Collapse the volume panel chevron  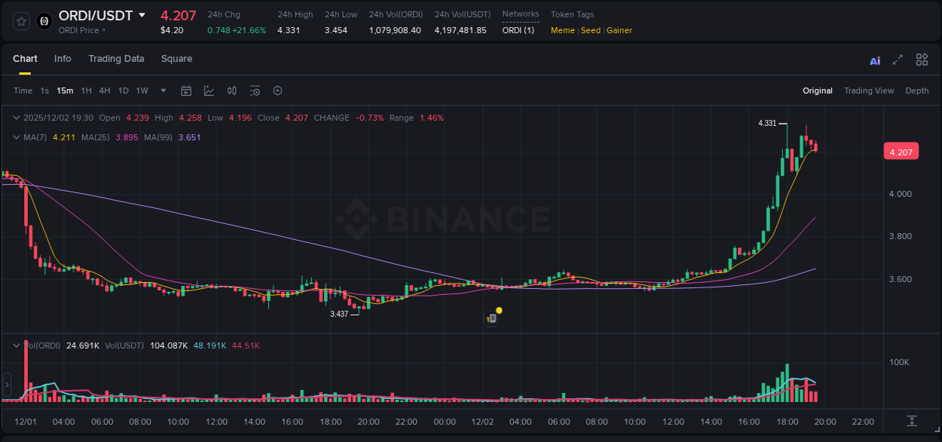coord(16,345)
